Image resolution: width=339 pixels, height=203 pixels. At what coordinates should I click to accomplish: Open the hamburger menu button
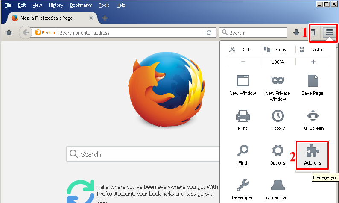click(x=330, y=32)
